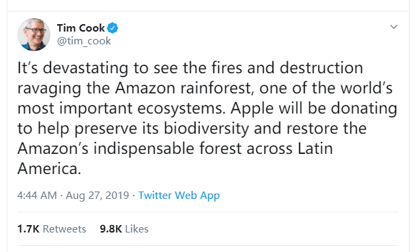Open the tweet options chevron menu
The width and height of the screenshot is (419, 252).
[x=393, y=27]
